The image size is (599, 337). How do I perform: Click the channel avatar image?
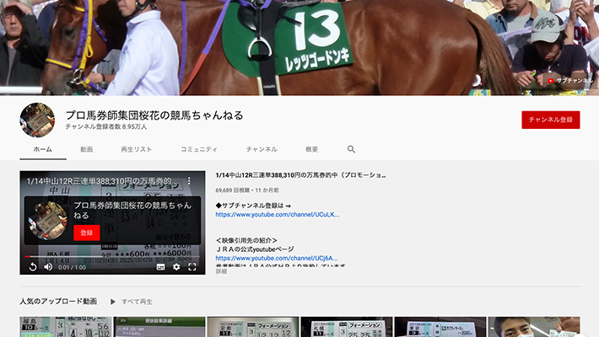37,120
